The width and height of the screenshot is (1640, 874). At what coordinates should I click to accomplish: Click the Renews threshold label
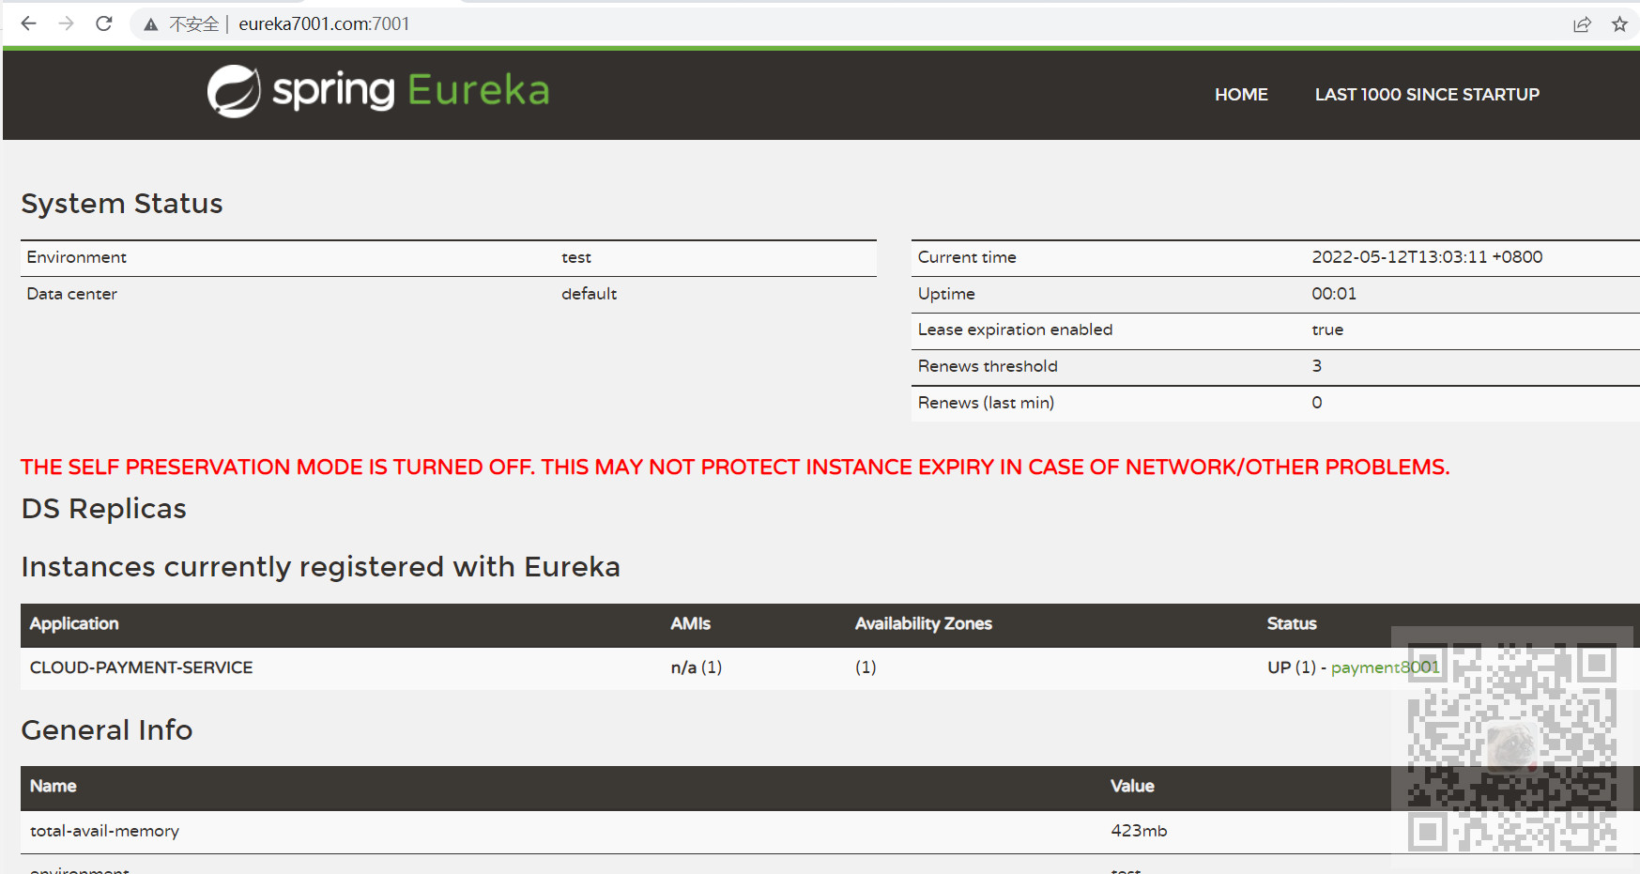pos(988,366)
